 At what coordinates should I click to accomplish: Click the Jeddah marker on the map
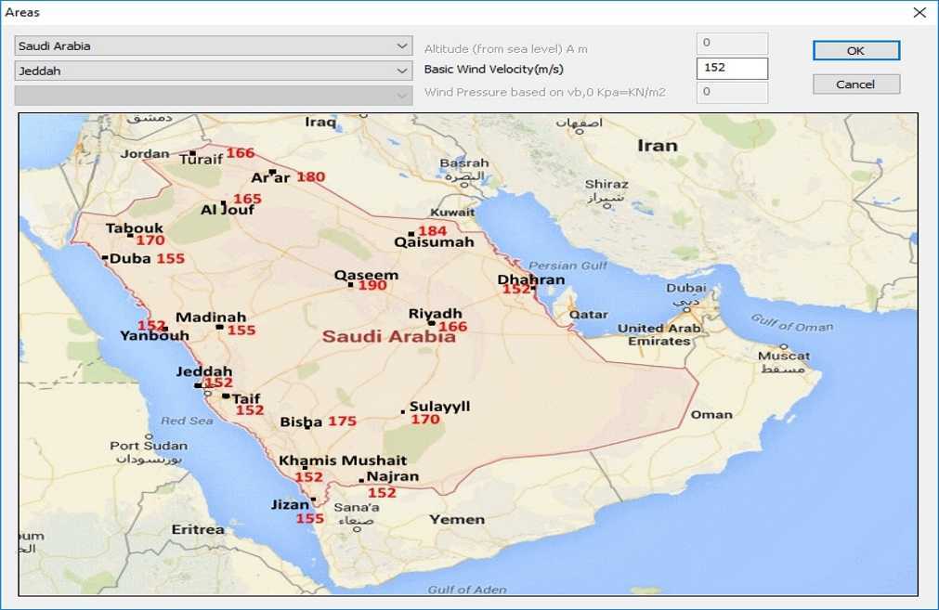pos(197,385)
